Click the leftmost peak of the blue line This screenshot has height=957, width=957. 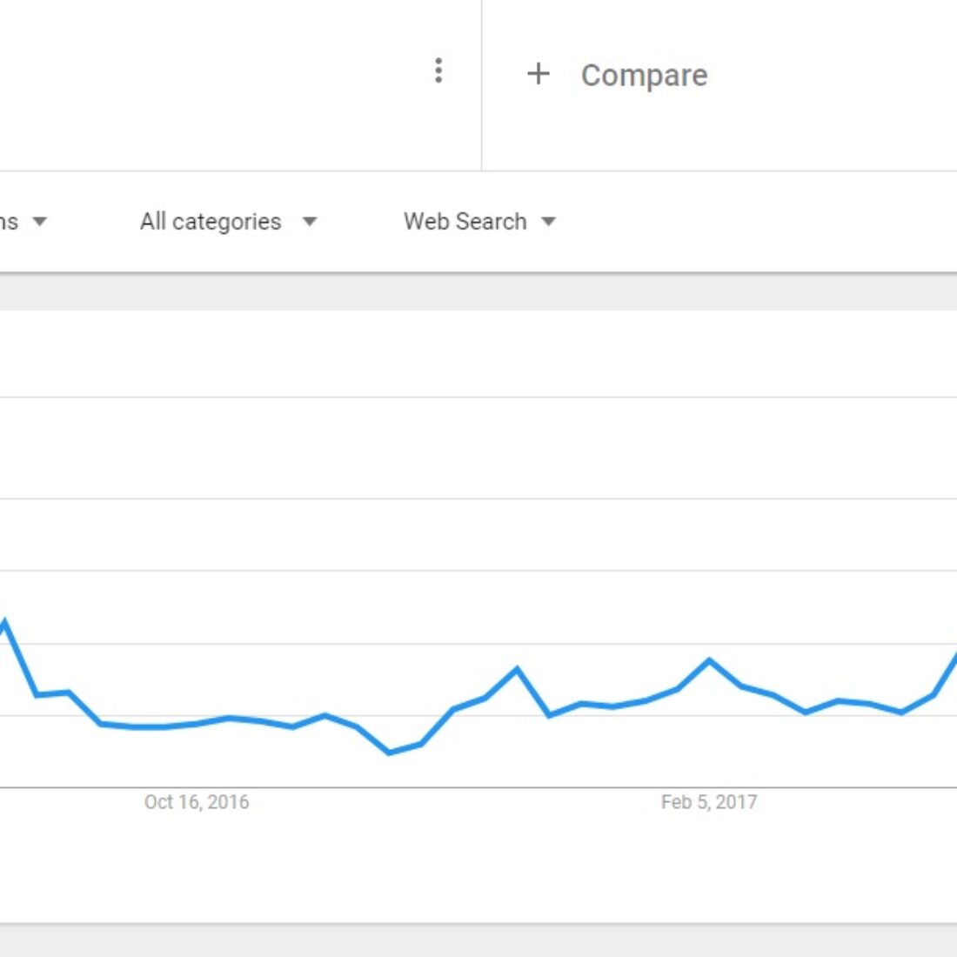(5, 620)
